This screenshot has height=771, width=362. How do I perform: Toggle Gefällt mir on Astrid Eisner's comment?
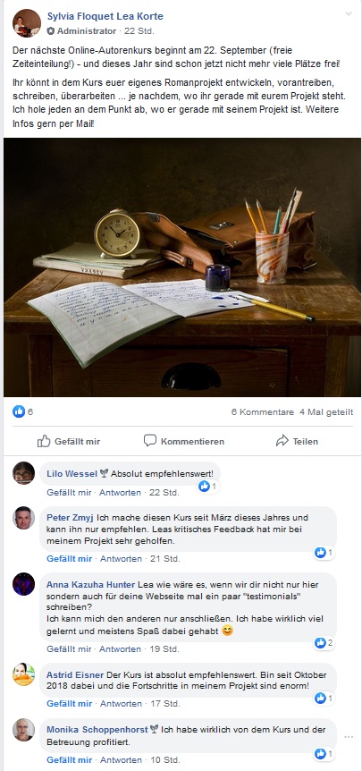[x=69, y=704]
